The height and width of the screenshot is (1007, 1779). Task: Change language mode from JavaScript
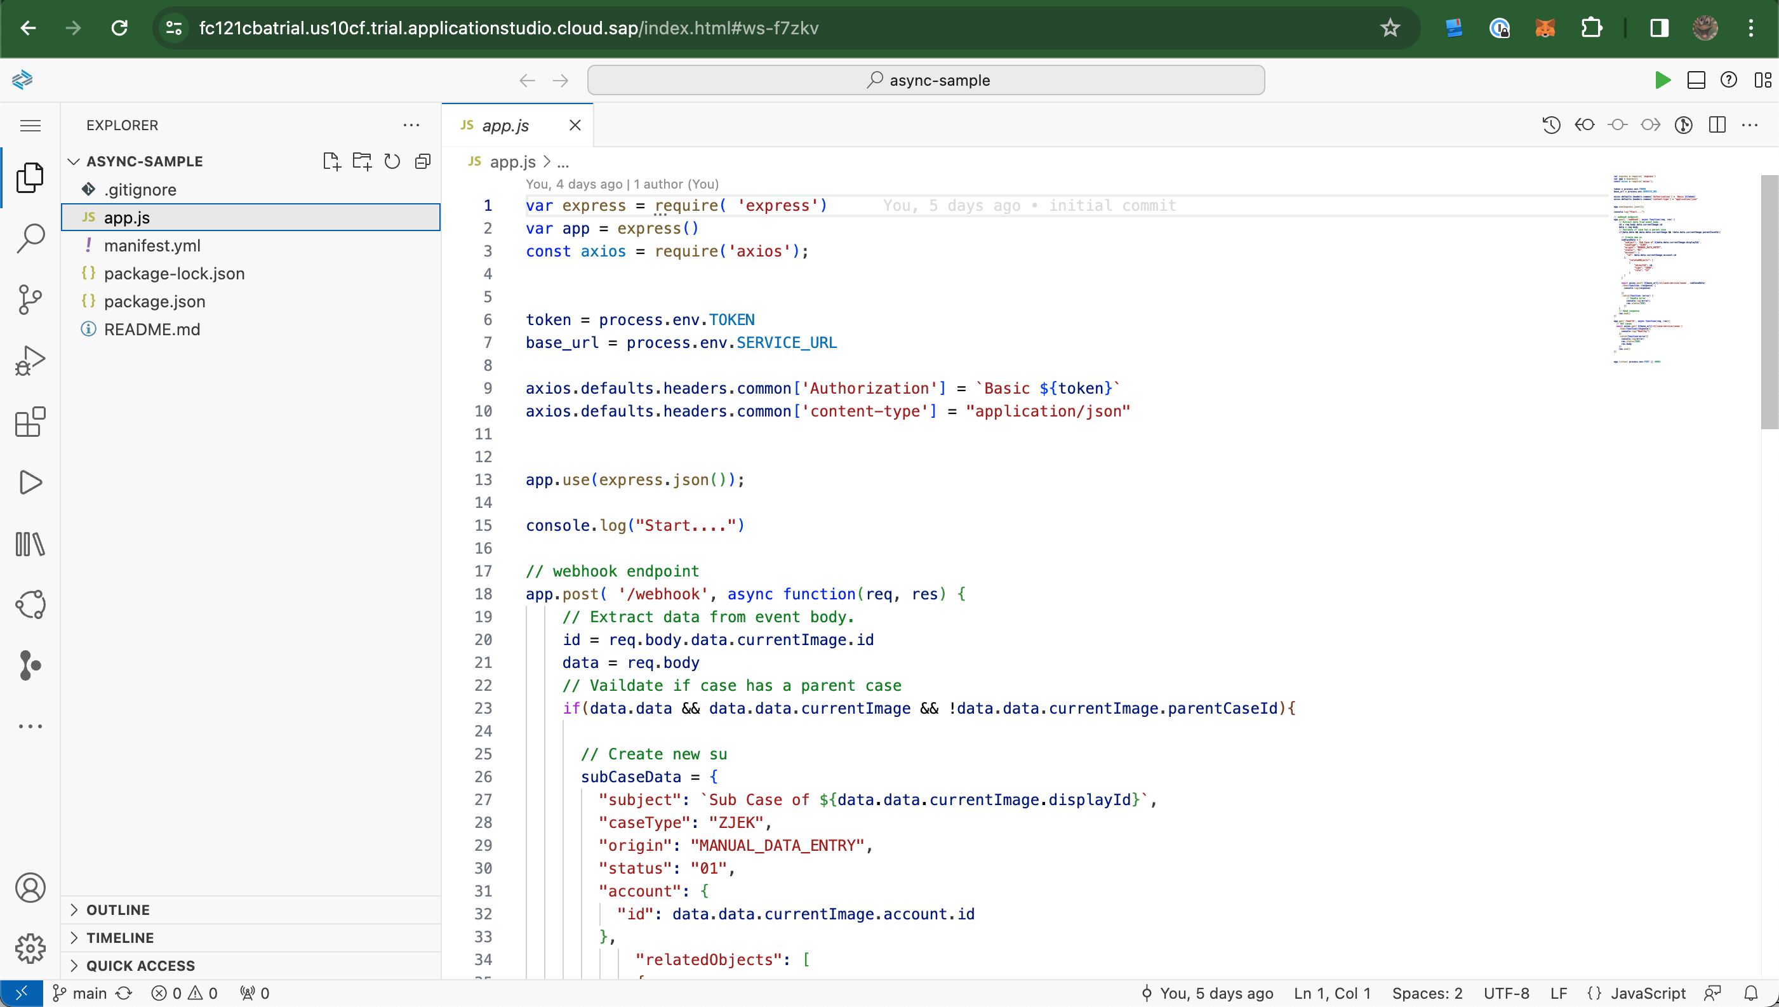(x=1648, y=993)
